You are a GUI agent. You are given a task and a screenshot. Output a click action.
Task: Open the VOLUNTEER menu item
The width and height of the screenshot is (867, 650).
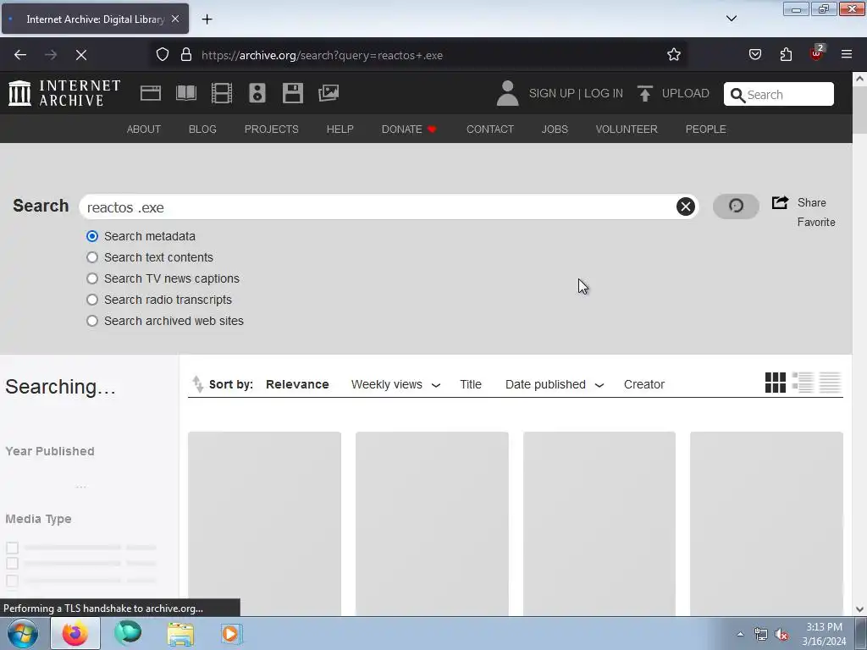coord(627,129)
